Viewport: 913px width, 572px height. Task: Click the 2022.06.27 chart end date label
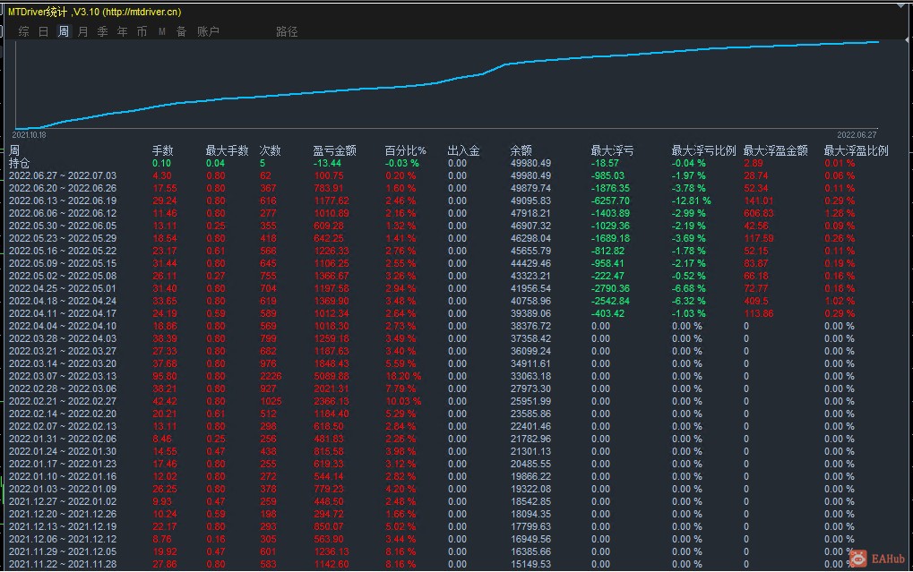pos(857,135)
